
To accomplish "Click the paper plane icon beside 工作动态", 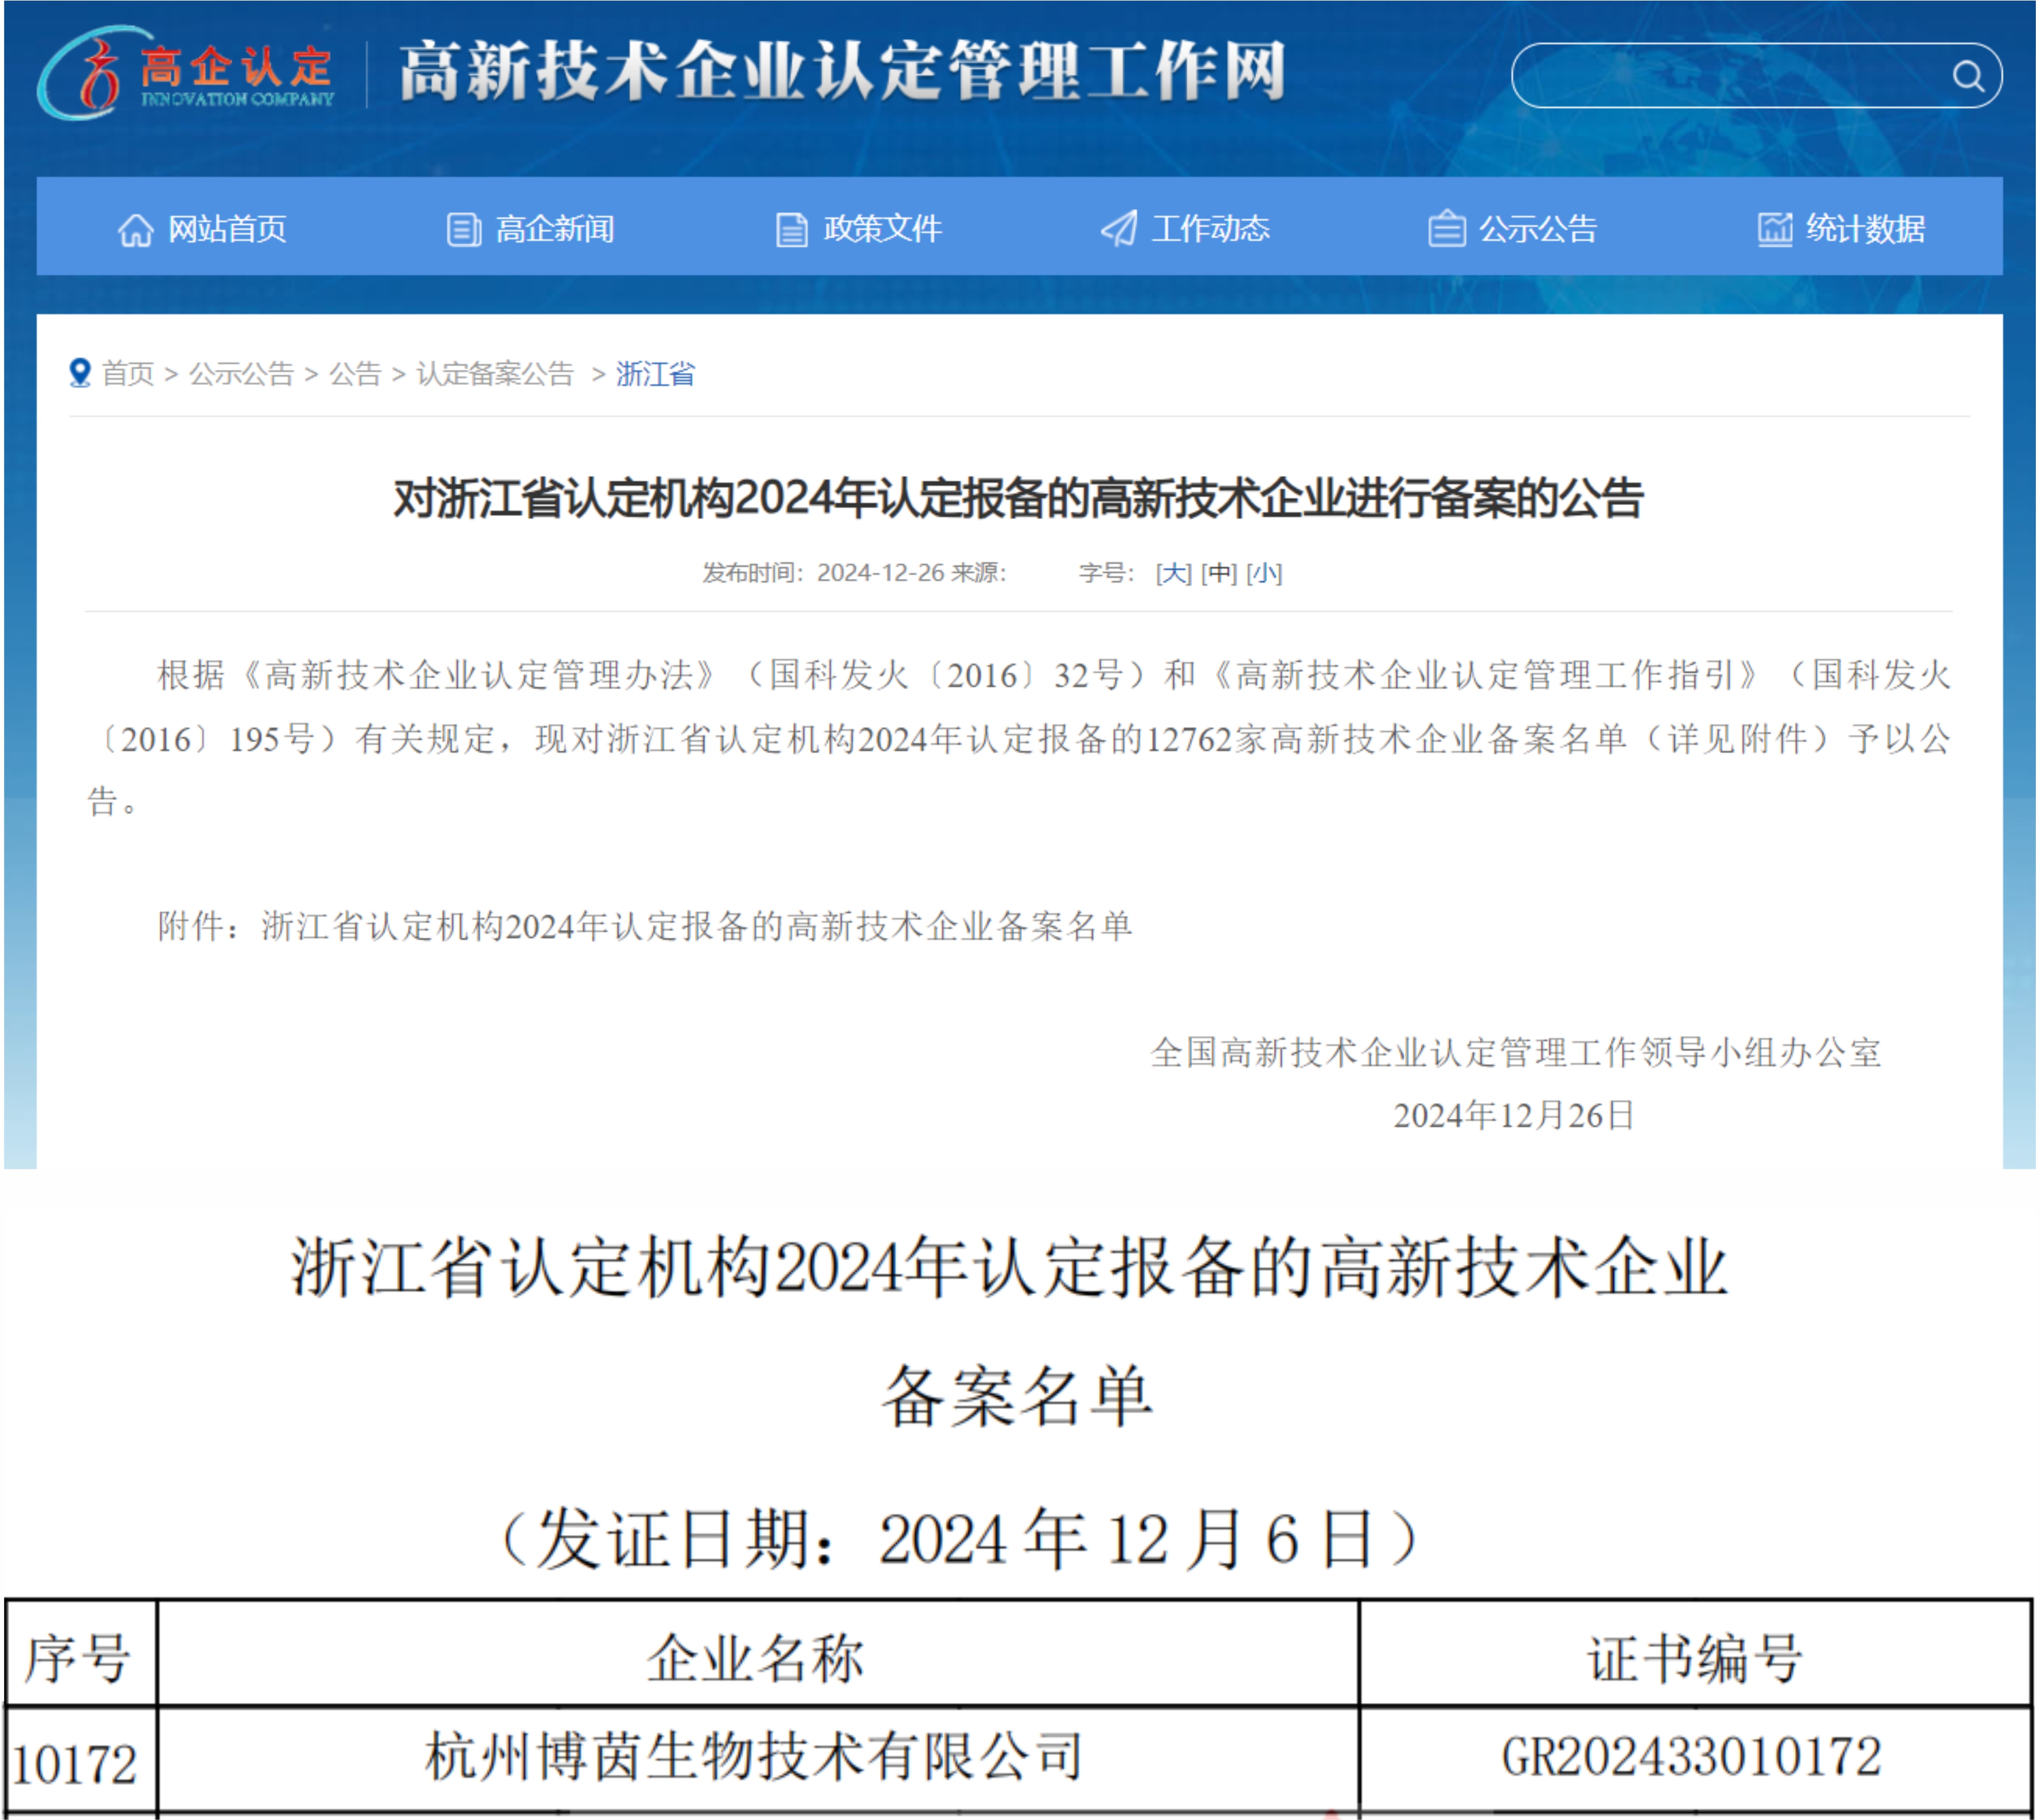I will point(1119,229).
